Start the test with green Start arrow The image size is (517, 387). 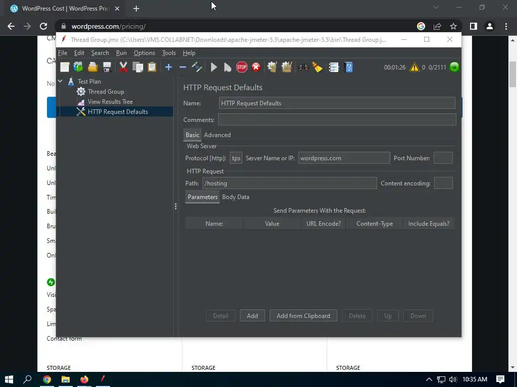point(214,67)
